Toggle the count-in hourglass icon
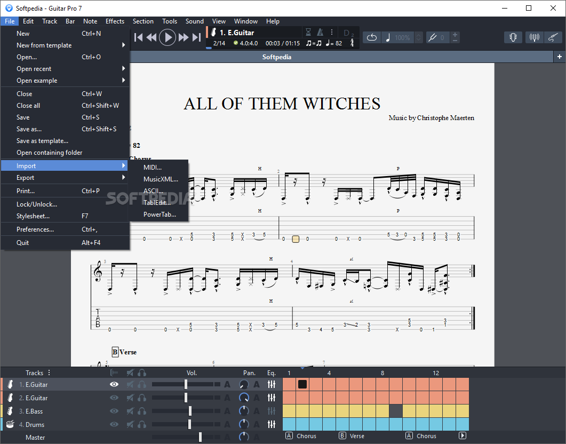Image resolution: width=566 pixels, height=444 pixels. click(x=308, y=33)
